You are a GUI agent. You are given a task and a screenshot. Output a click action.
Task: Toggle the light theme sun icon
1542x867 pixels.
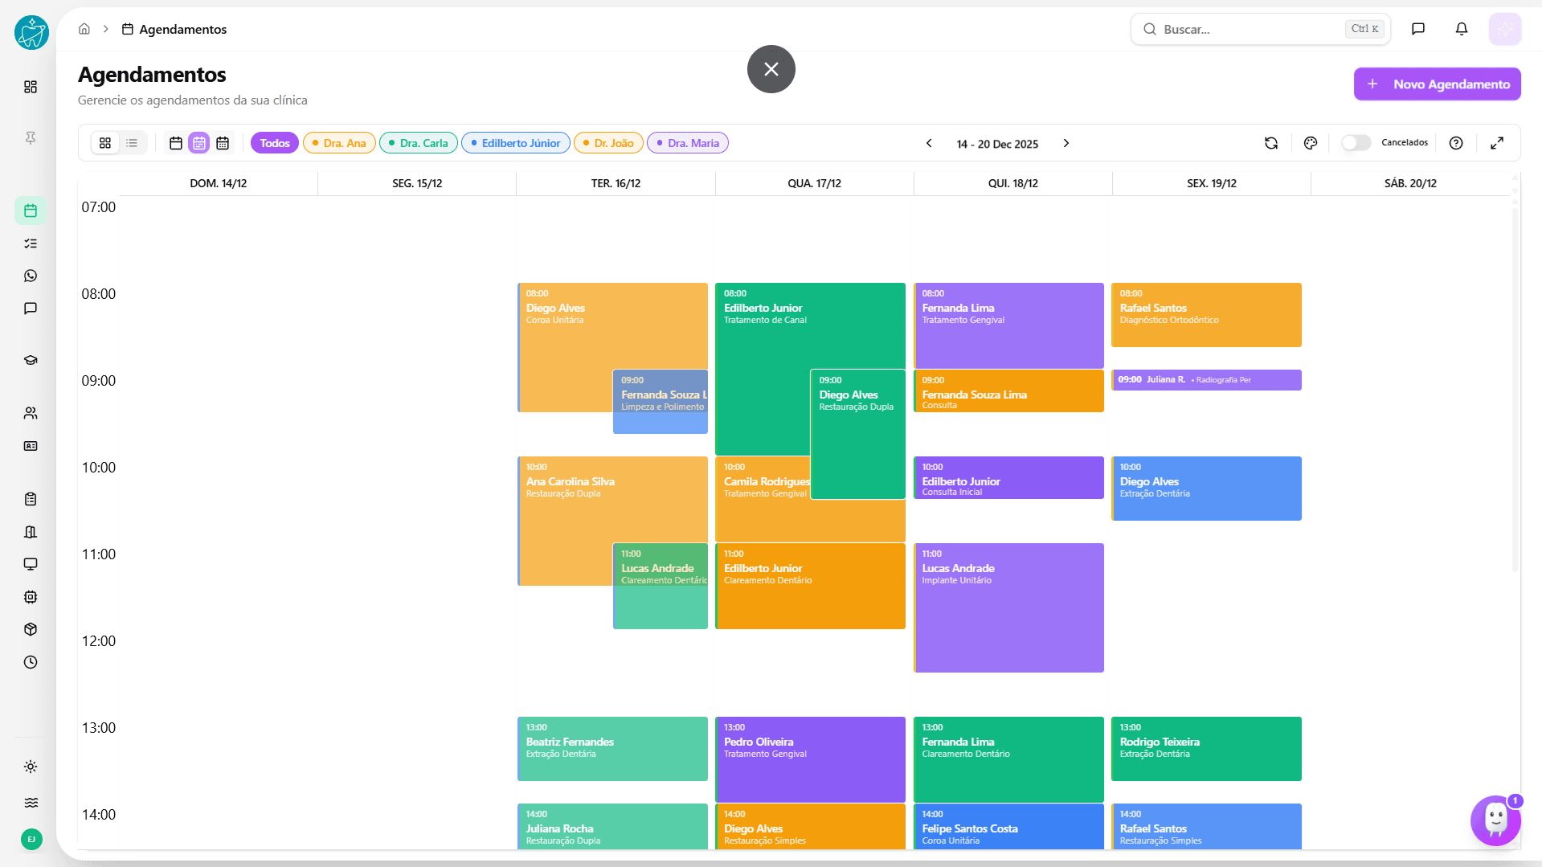[31, 767]
